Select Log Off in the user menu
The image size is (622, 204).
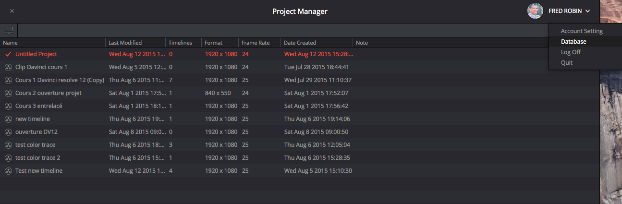pos(571,52)
